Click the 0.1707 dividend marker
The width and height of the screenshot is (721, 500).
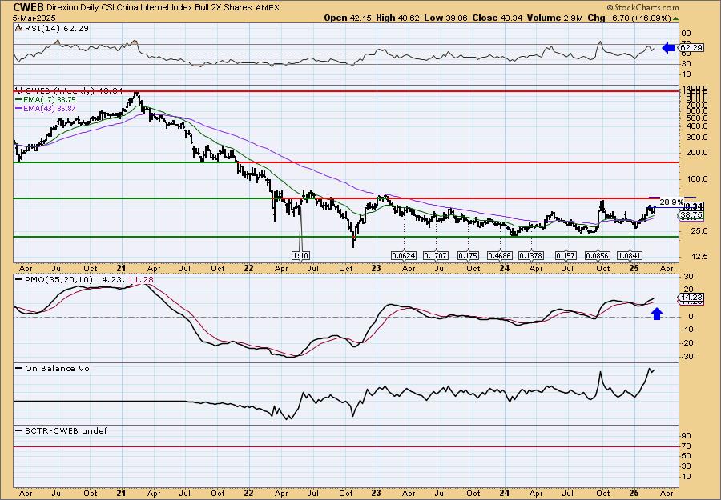click(x=436, y=255)
